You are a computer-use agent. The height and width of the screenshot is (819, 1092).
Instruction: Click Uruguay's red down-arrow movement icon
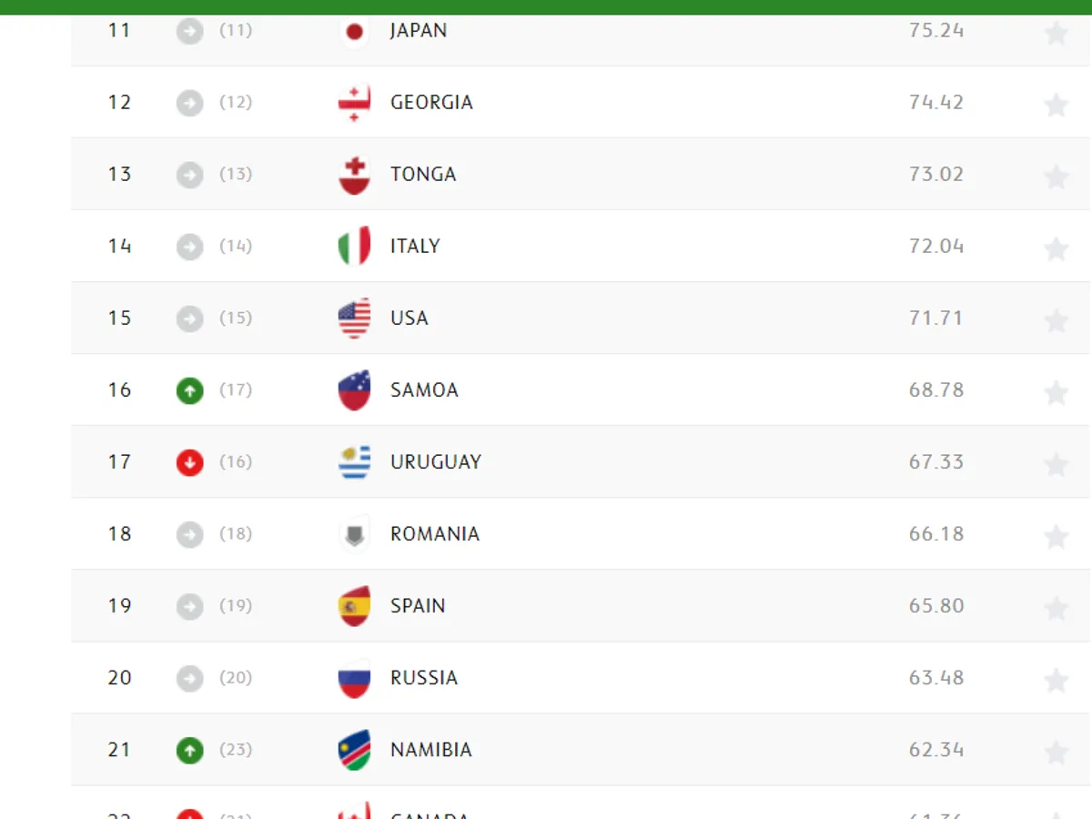tap(189, 462)
